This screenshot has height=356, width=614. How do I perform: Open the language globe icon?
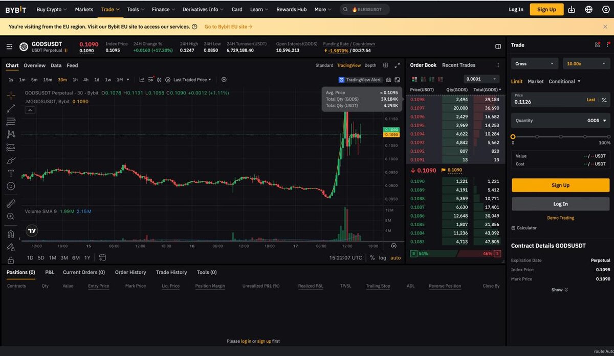coord(589,9)
